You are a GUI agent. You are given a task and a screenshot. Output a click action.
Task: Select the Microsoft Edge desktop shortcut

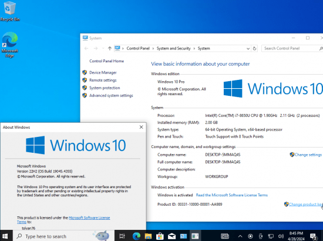coord(9,45)
